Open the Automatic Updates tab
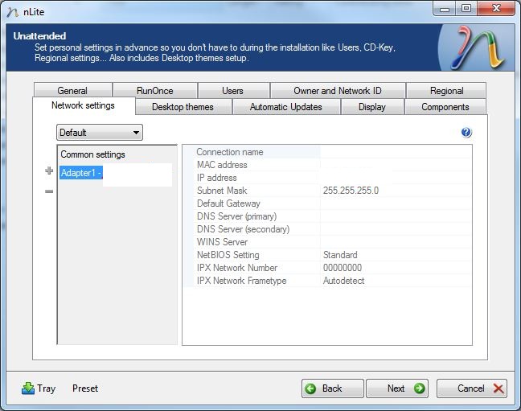This screenshot has height=411, width=521. click(x=285, y=107)
